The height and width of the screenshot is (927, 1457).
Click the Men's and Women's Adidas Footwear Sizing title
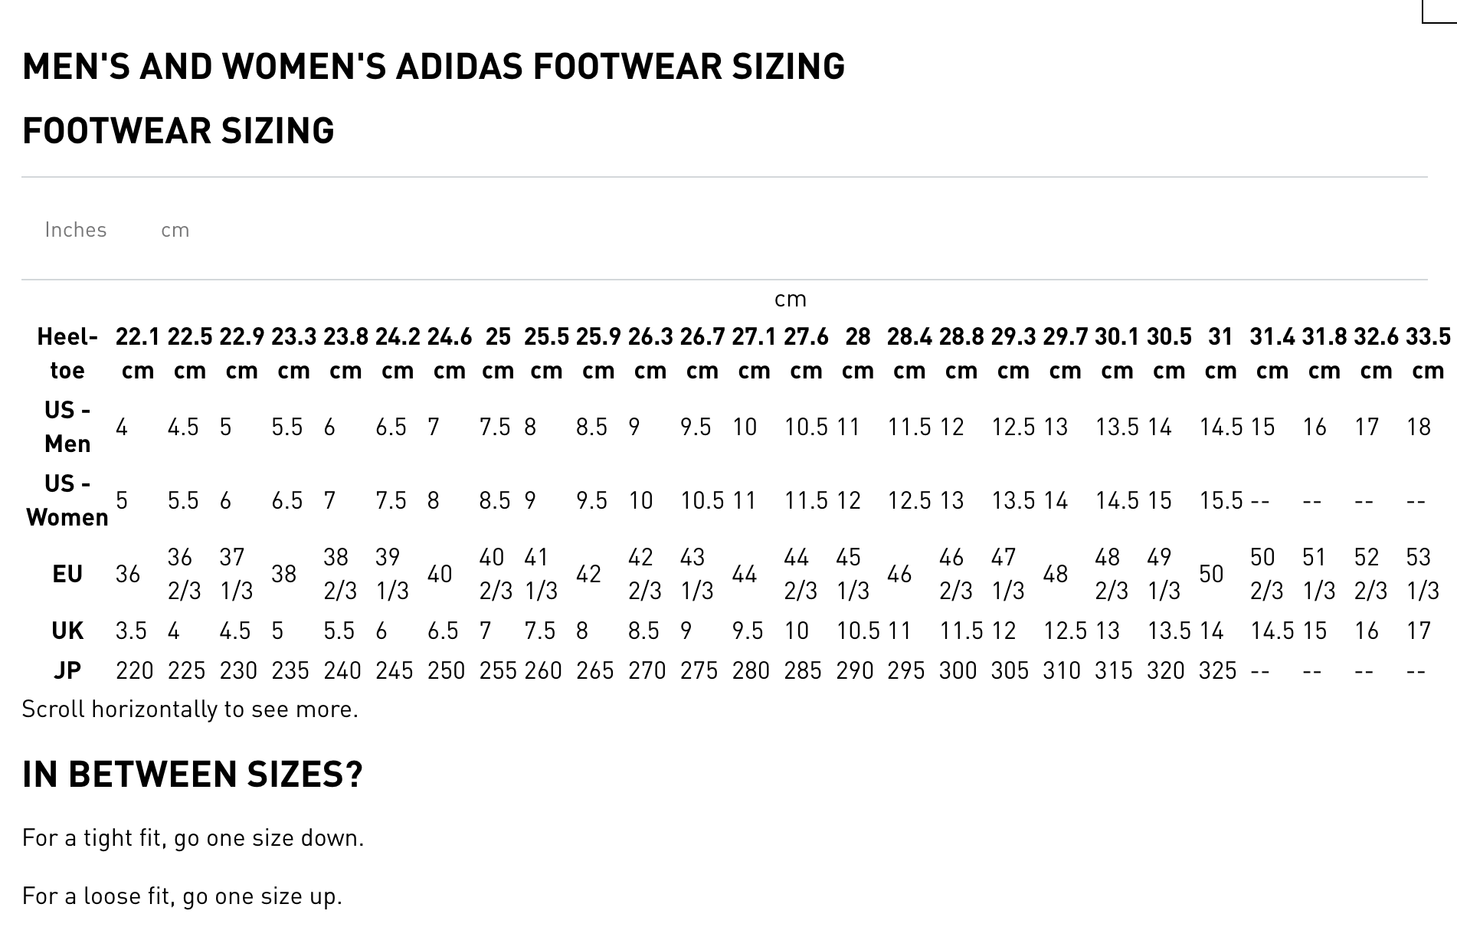pyautogui.click(x=434, y=67)
